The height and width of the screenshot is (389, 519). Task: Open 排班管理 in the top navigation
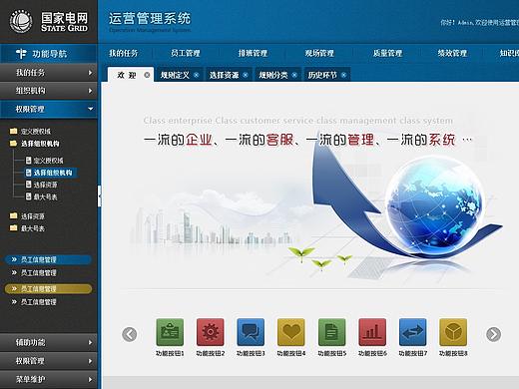pyautogui.click(x=253, y=53)
